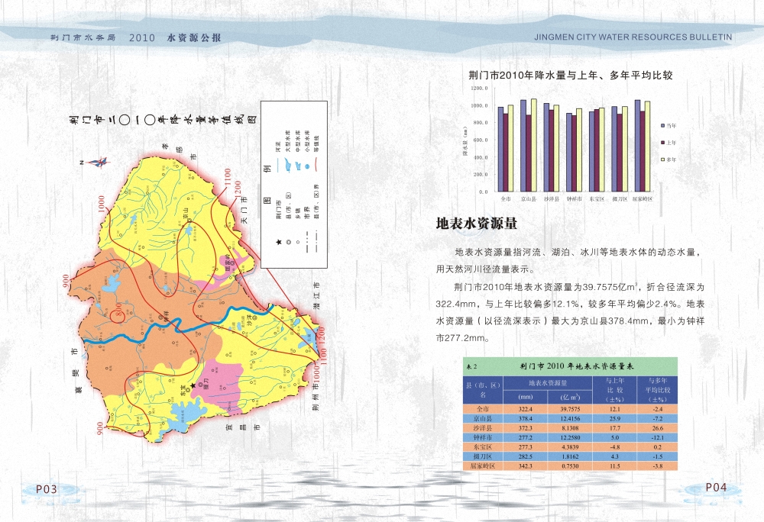Click the P04 page number
This screenshot has height=522, width=764.
coord(716,488)
